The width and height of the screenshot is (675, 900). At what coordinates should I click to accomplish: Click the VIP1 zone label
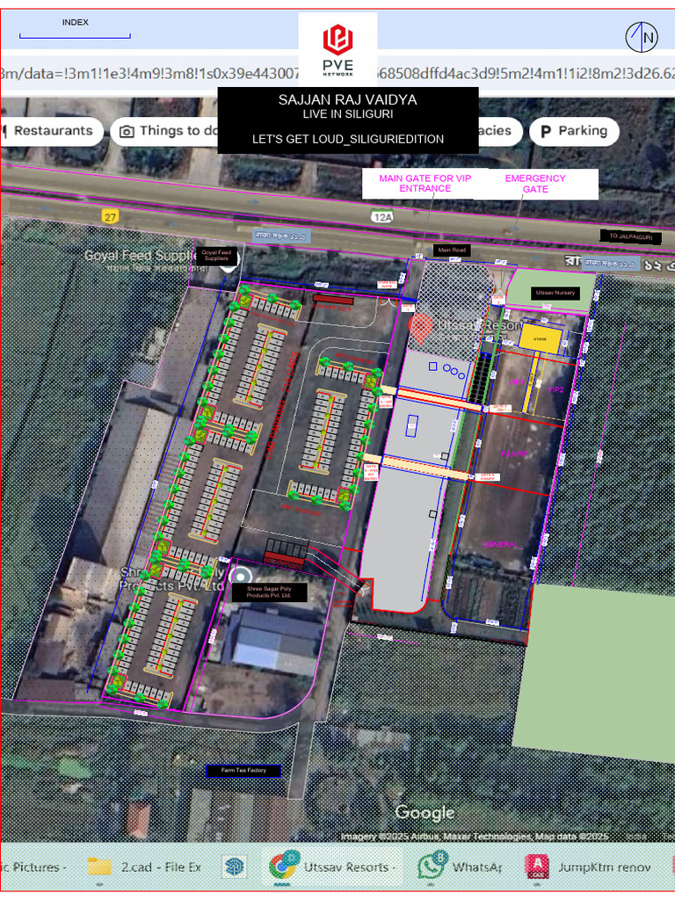(516, 382)
